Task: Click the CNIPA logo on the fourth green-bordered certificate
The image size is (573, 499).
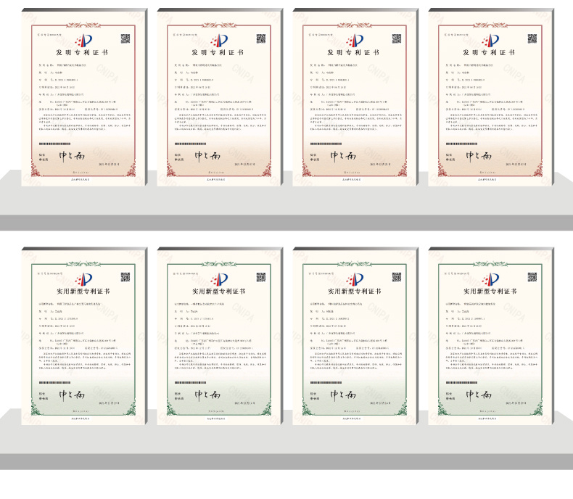Action: pyautogui.click(x=490, y=279)
